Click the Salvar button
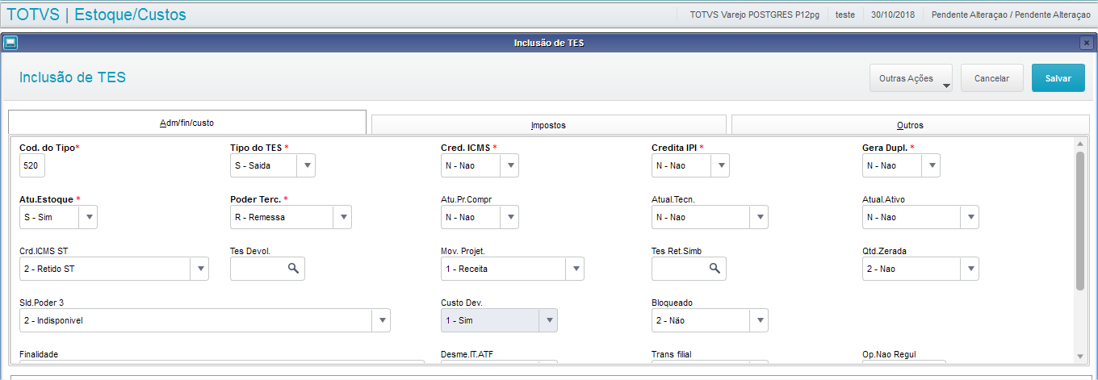The width and height of the screenshot is (1098, 380). (1058, 78)
